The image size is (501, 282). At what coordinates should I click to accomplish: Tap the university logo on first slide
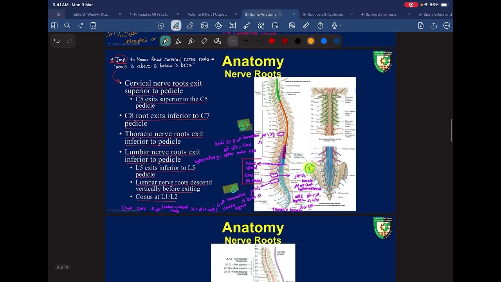[383, 62]
